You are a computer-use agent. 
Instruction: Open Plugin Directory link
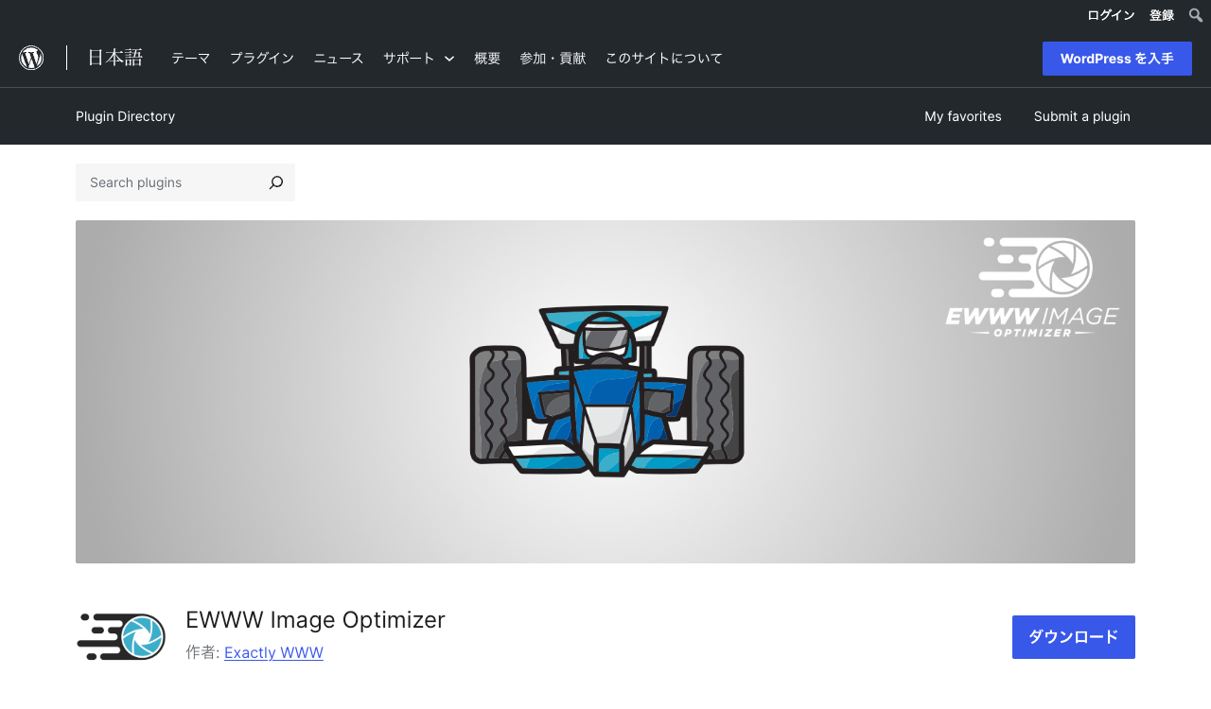click(125, 116)
